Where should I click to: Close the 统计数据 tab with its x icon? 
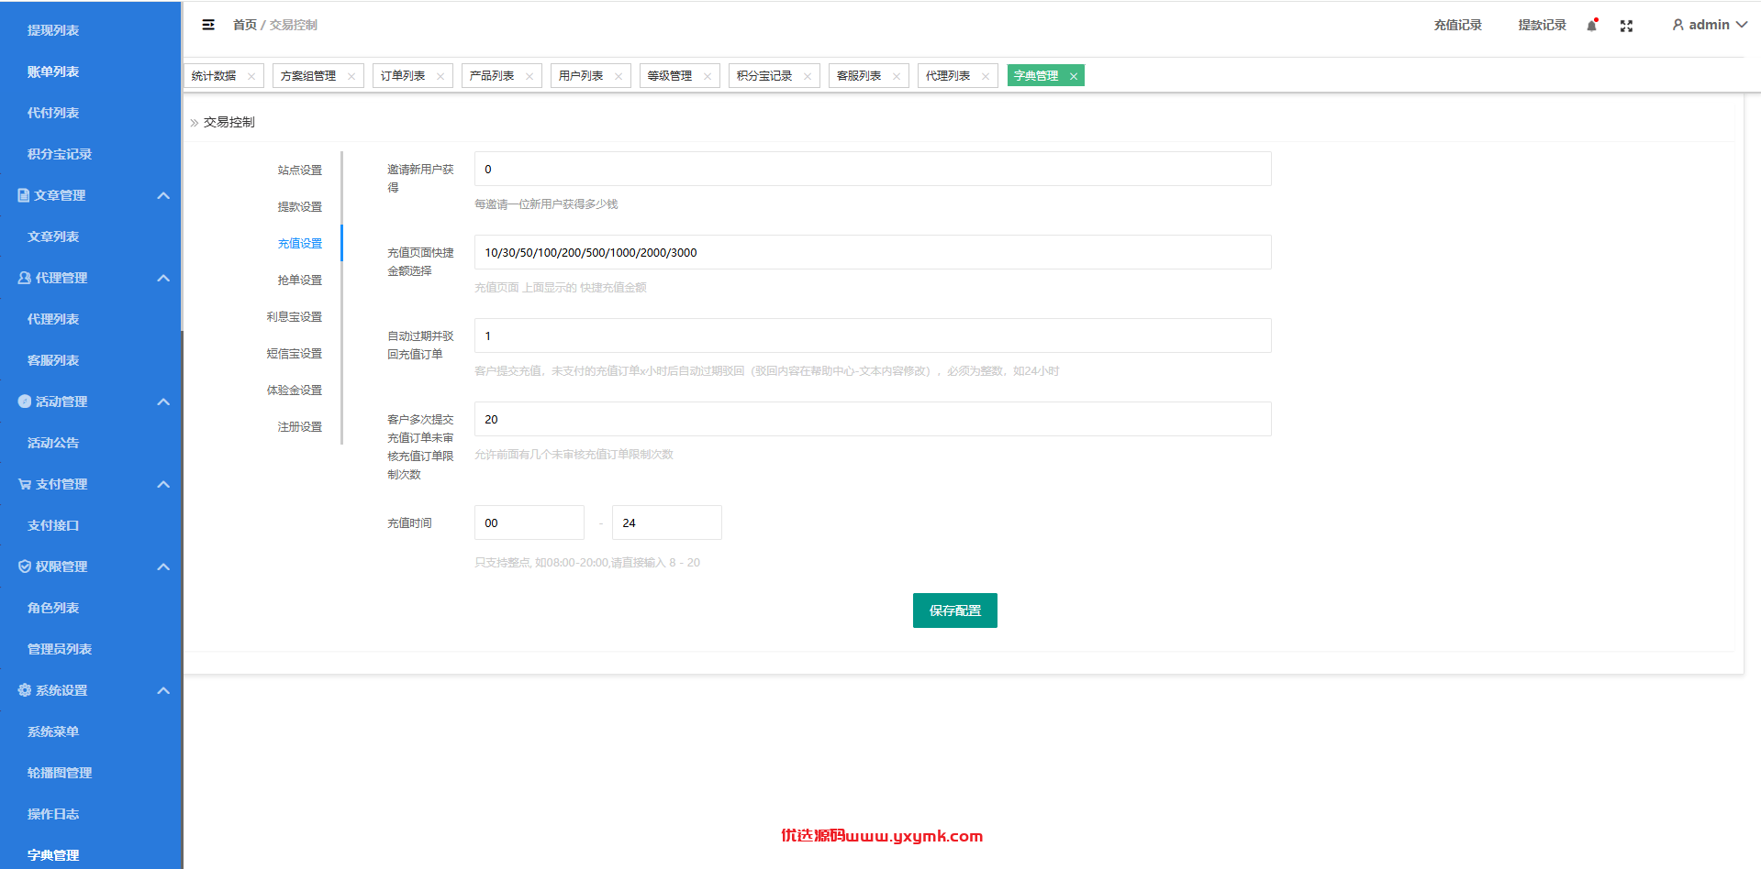click(x=251, y=76)
